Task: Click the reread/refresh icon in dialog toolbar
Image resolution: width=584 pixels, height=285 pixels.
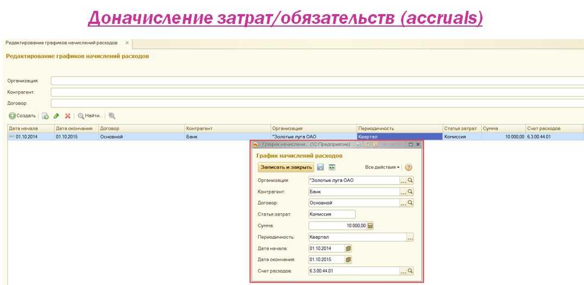Action: coord(332,167)
